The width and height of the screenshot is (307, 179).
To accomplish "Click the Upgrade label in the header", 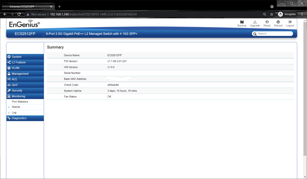I will [x=255, y=26].
